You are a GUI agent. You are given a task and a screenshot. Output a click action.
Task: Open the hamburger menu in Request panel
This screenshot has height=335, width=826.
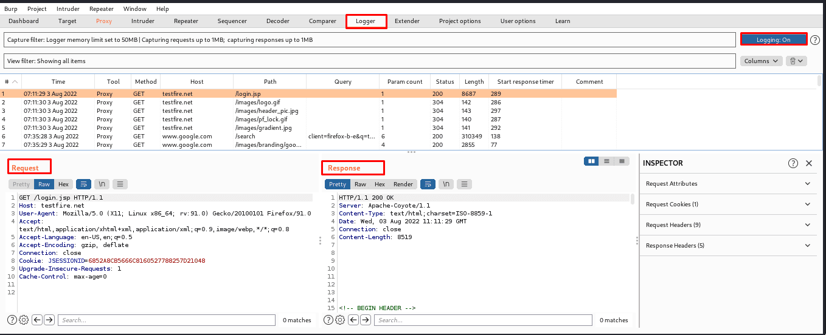pyautogui.click(x=120, y=184)
